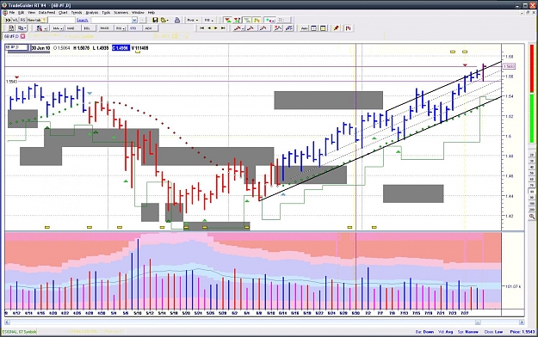Screen dimensions: 538x337
Task: Click the split window layout icon
Action: coord(314,28)
